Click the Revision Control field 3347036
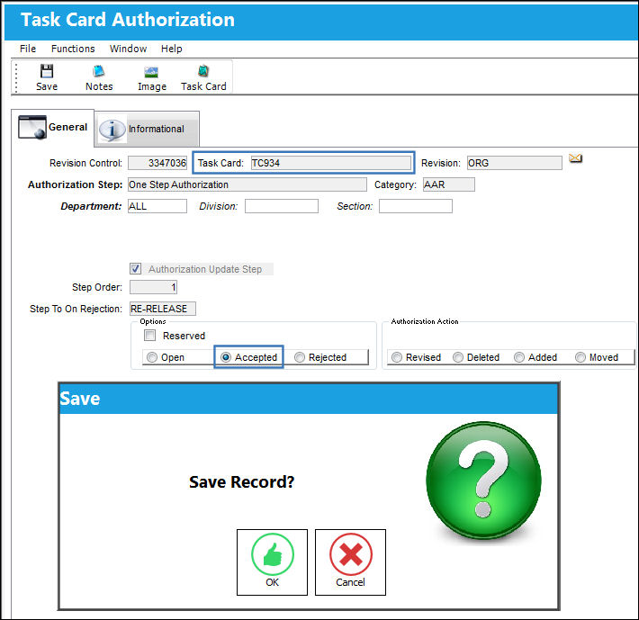639x620 pixels. pos(157,163)
